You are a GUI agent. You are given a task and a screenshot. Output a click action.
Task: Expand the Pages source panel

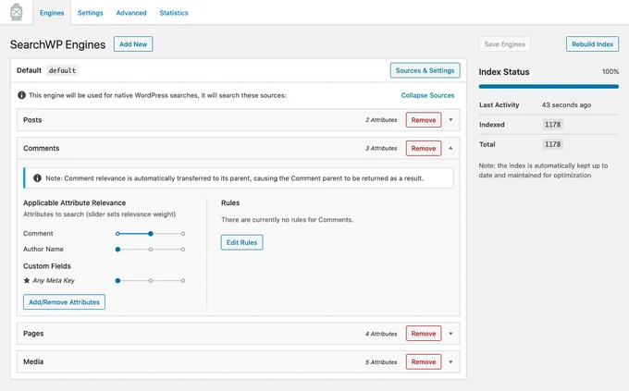(x=450, y=334)
